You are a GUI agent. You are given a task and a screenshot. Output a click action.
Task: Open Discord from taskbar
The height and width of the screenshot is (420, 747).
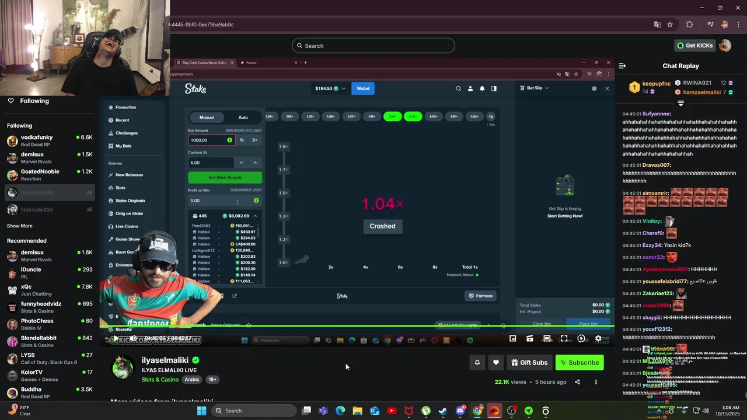point(460,411)
